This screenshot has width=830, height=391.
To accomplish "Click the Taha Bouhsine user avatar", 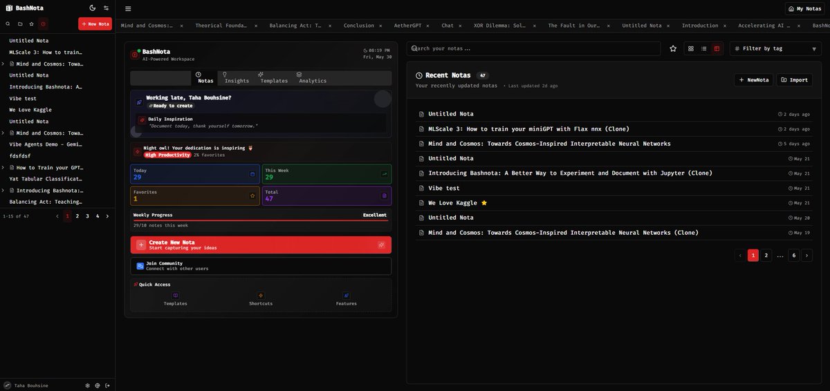I will (7, 385).
